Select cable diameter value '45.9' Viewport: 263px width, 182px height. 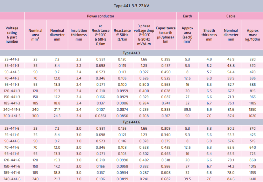(231, 59)
